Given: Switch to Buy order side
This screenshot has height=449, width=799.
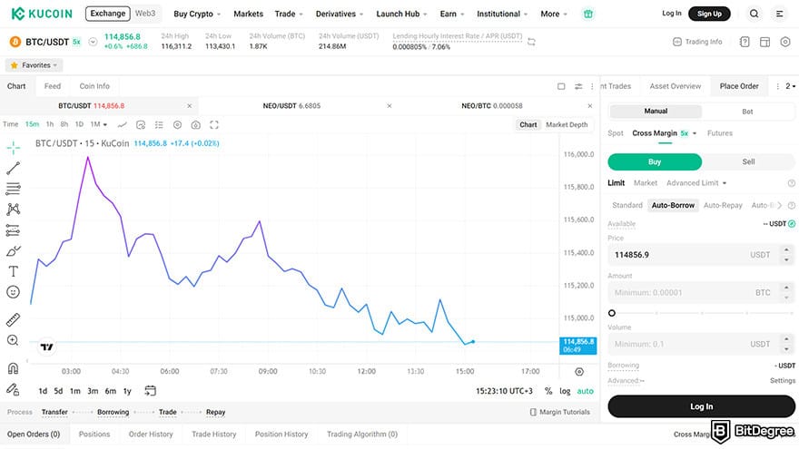Looking at the screenshot, I should pos(655,161).
